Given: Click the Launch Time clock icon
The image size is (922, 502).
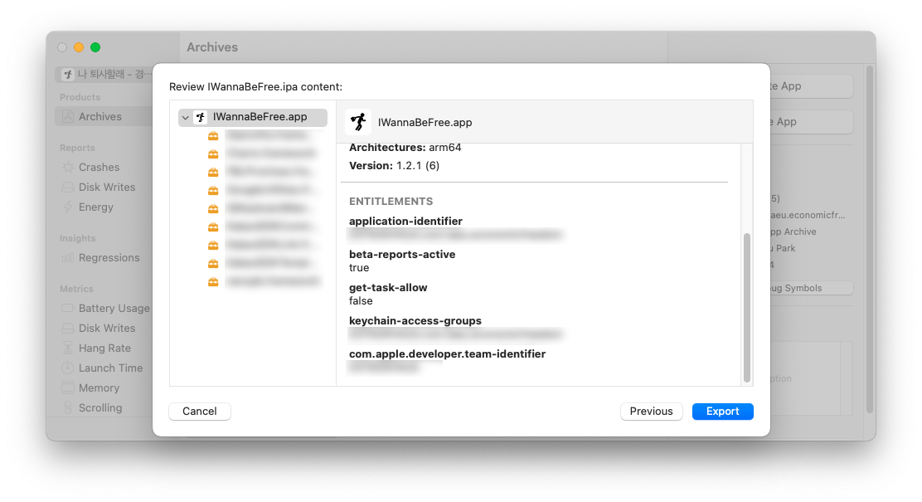Looking at the screenshot, I should [x=68, y=368].
